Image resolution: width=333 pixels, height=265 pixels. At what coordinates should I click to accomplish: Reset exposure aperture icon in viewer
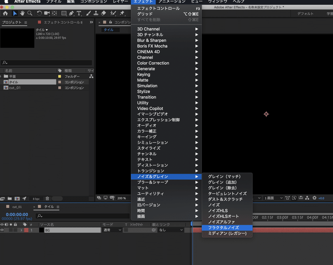[x=315, y=198]
